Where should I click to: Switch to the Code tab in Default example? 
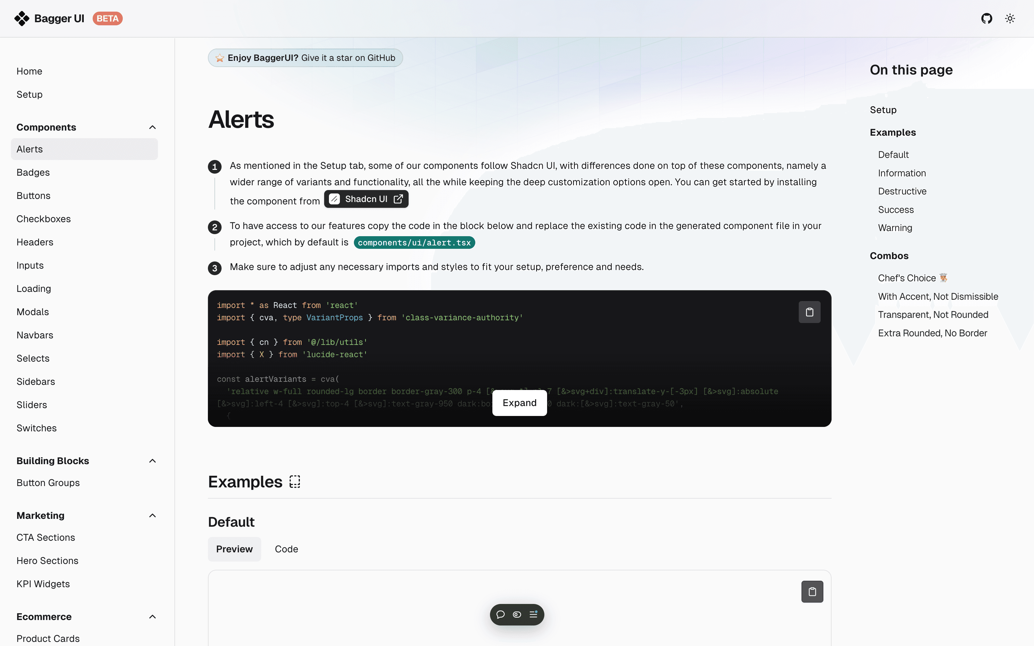286,549
